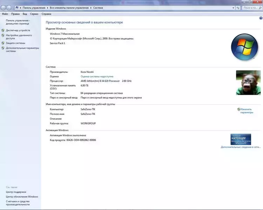
Task: Open the Сервис menu
Action: pyautogui.click(x=34, y=14)
